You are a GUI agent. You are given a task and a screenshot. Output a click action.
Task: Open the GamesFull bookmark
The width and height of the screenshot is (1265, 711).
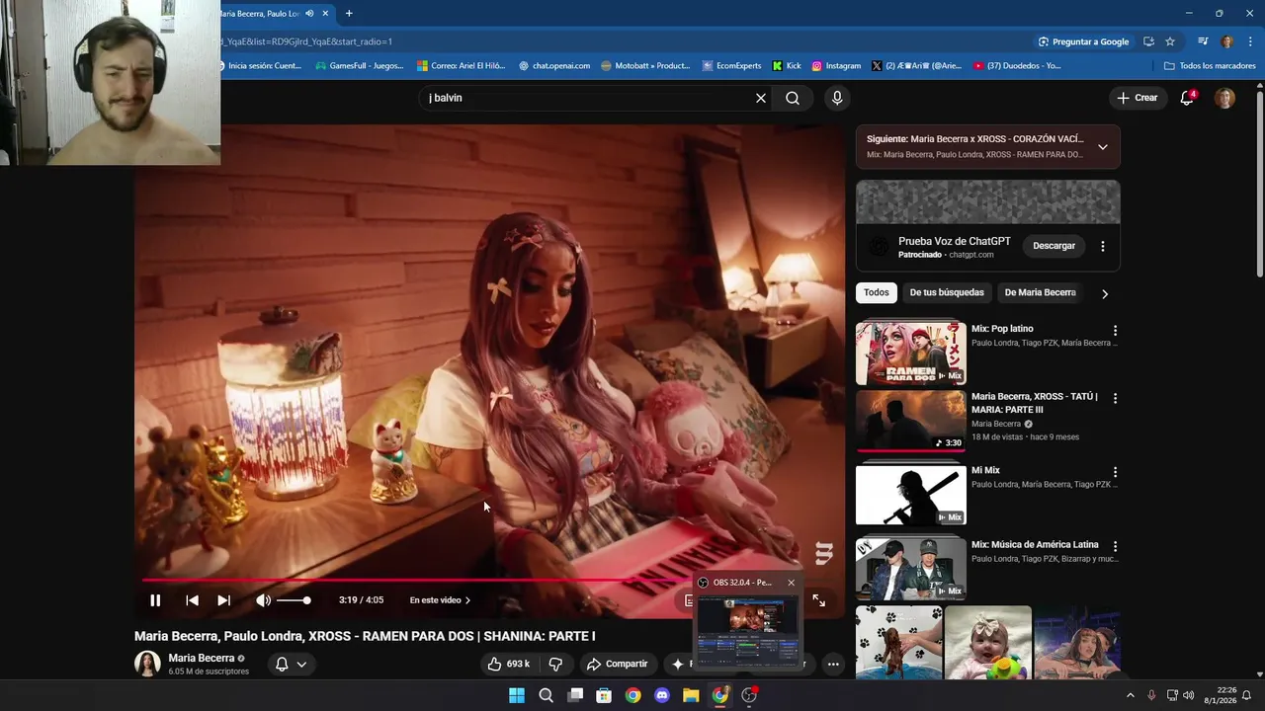click(x=359, y=66)
